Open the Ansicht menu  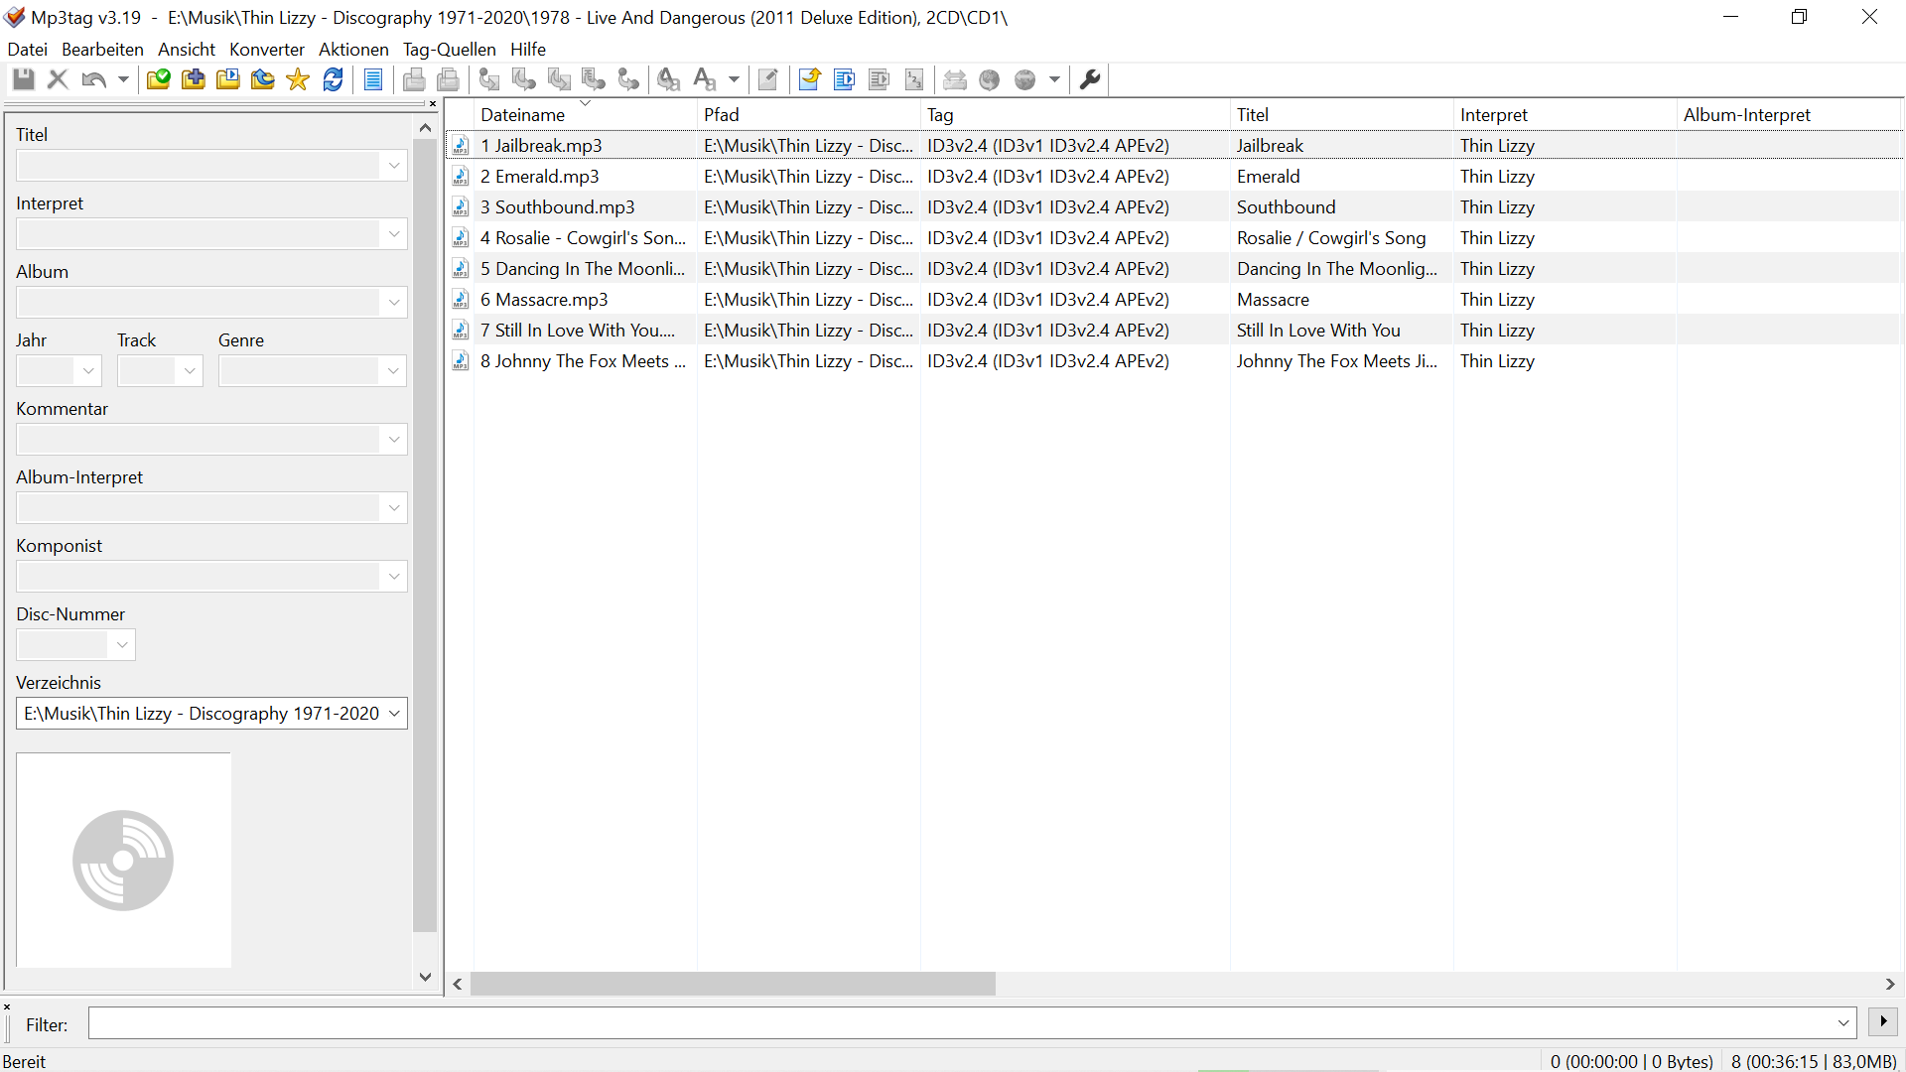coord(187,50)
